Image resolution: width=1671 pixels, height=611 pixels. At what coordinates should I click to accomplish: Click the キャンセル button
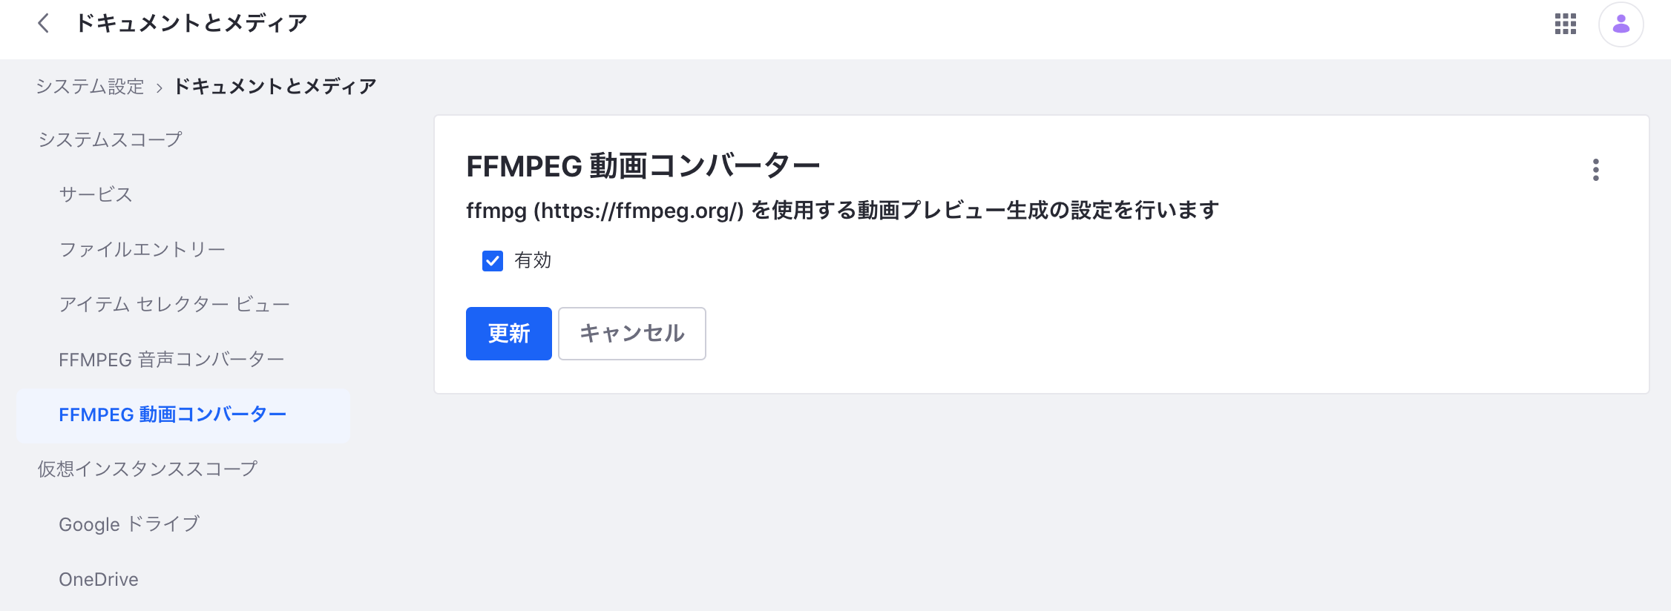[x=632, y=334]
